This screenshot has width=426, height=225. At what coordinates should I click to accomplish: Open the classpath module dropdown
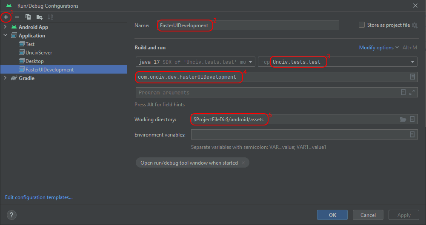412,62
